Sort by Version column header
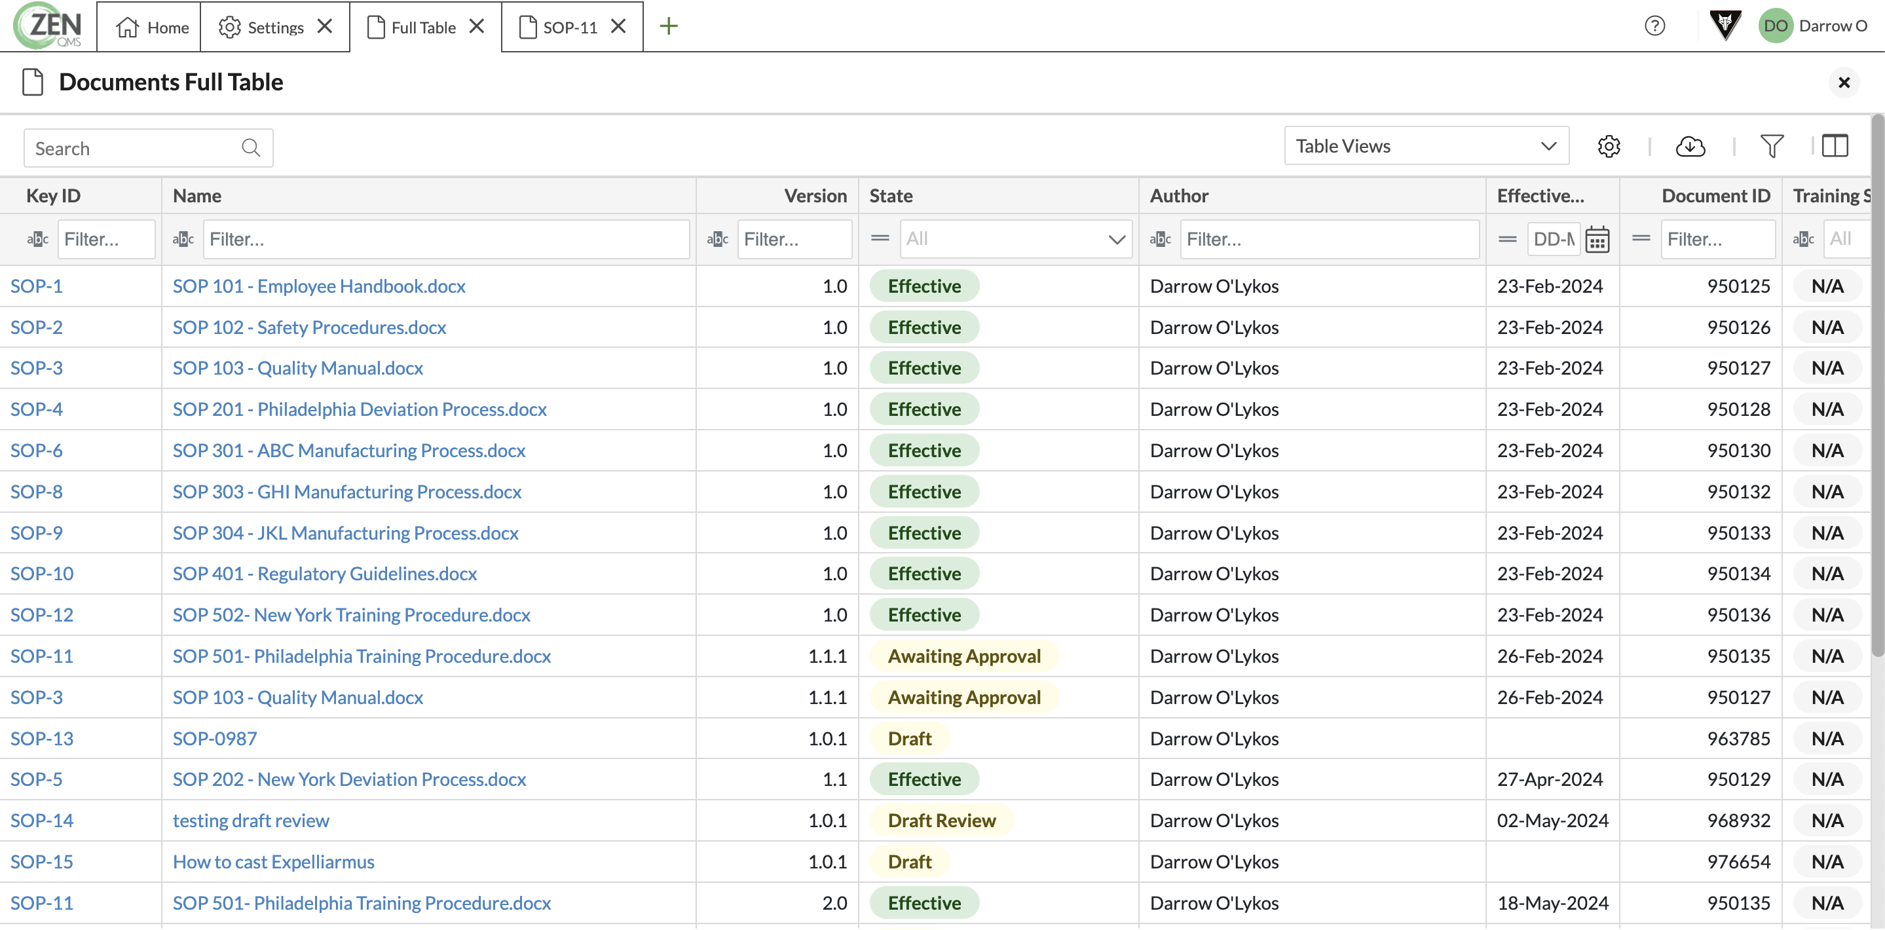 [x=815, y=196]
